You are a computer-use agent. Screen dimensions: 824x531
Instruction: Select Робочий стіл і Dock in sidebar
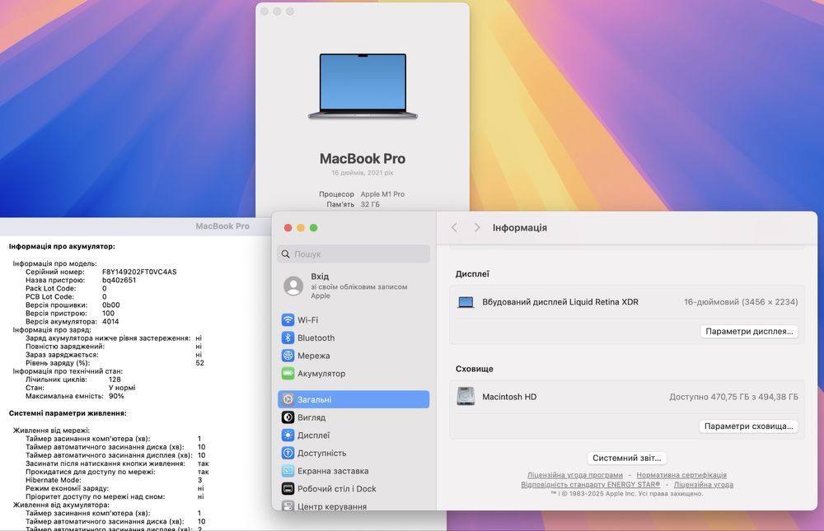[353, 488]
